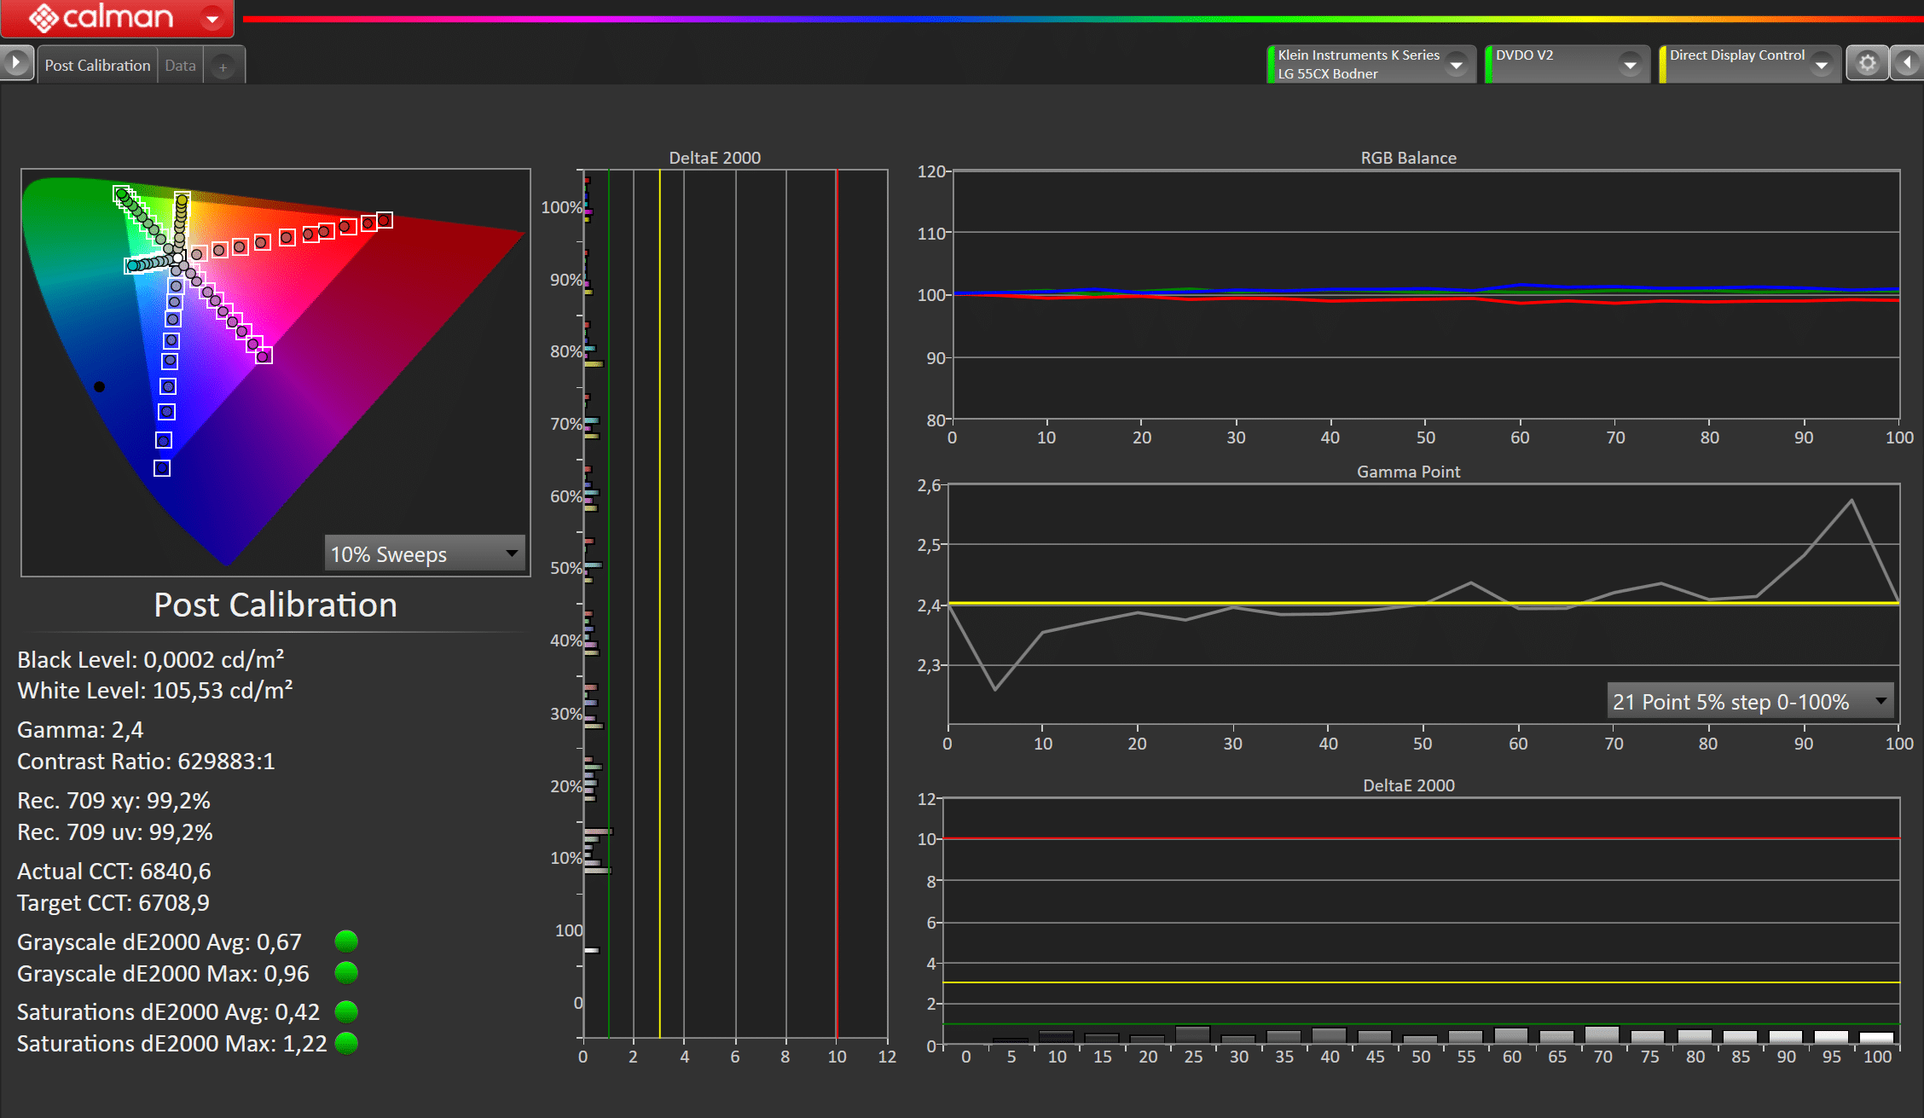This screenshot has height=1118, width=1924.
Task: Click the 100% white DeltaE swatch bar
Action: [x=1876, y=1037]
